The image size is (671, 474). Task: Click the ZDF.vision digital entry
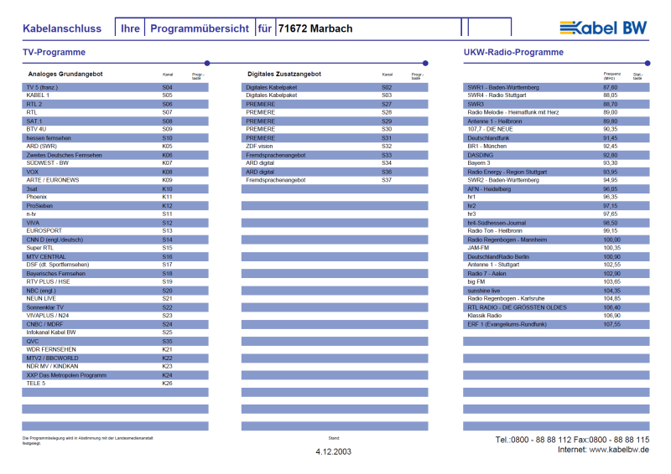tap(259, 147)
